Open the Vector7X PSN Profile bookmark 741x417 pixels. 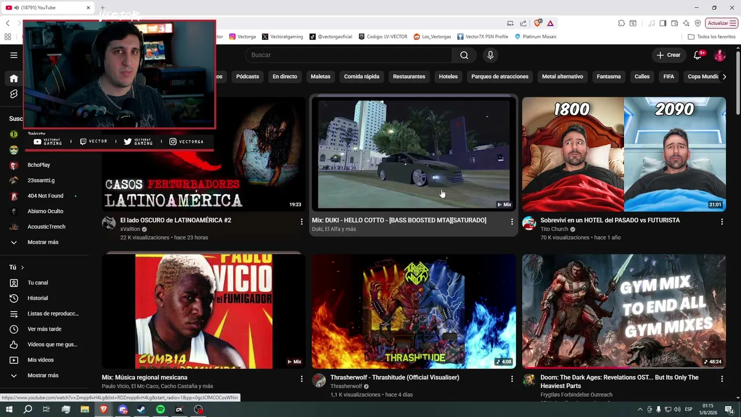(x=483, y=36)
